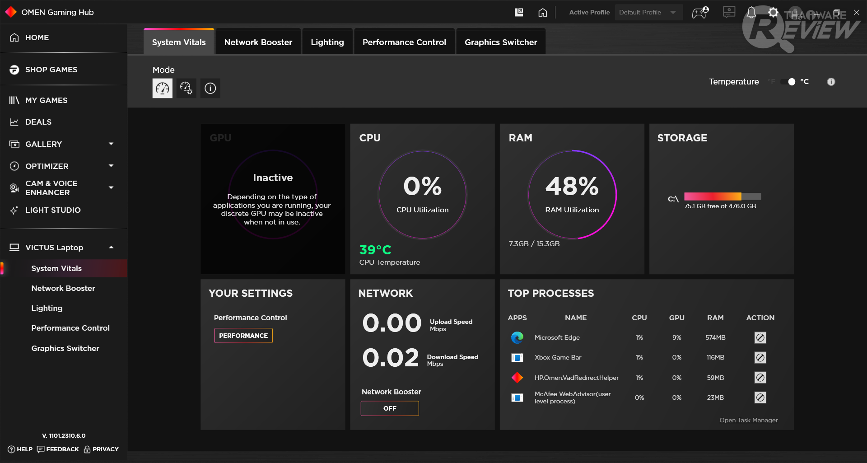Image resolution: width=867 pixels, height=463 pixels.
Task: Click the C:\ storage usage bar
Action: point(722,196)
